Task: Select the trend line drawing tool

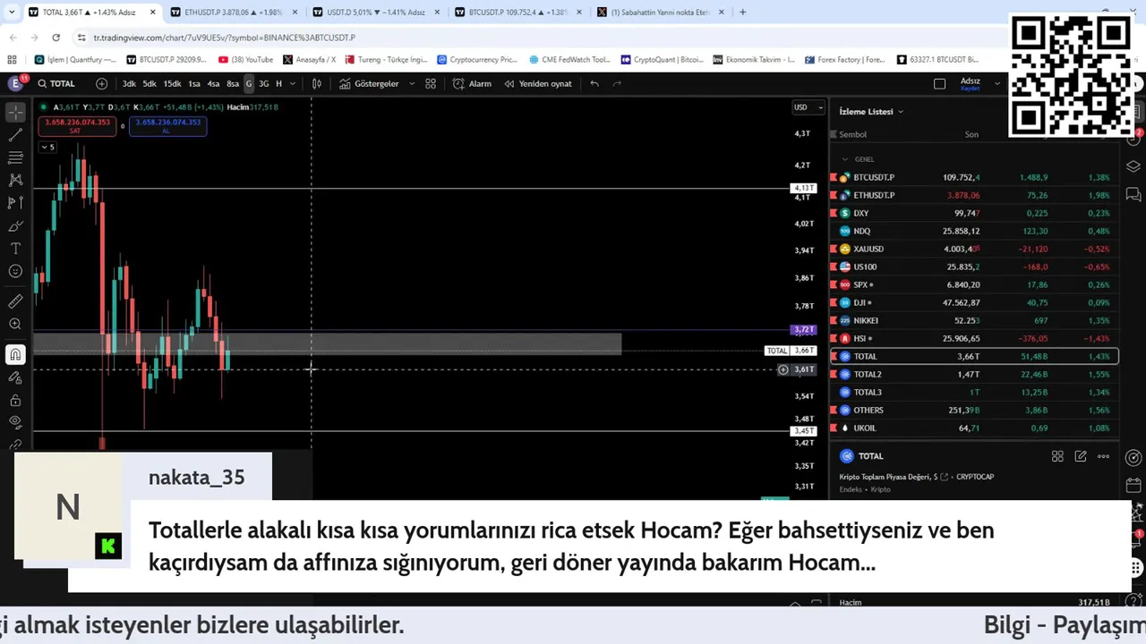Action: [x=15, y=135]
